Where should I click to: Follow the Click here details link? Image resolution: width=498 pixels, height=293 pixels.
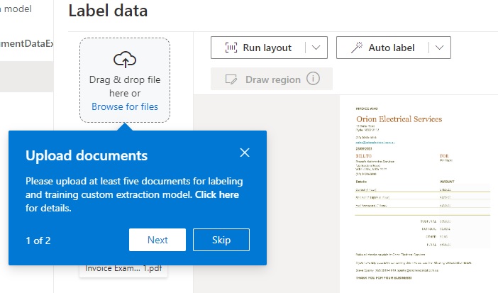[217, 194]
